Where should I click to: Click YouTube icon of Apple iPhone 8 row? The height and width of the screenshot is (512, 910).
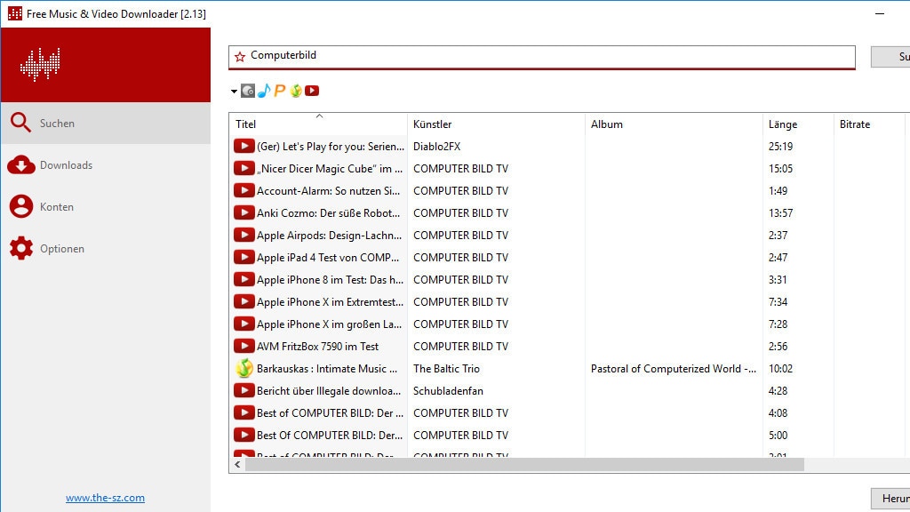(243, 280)
